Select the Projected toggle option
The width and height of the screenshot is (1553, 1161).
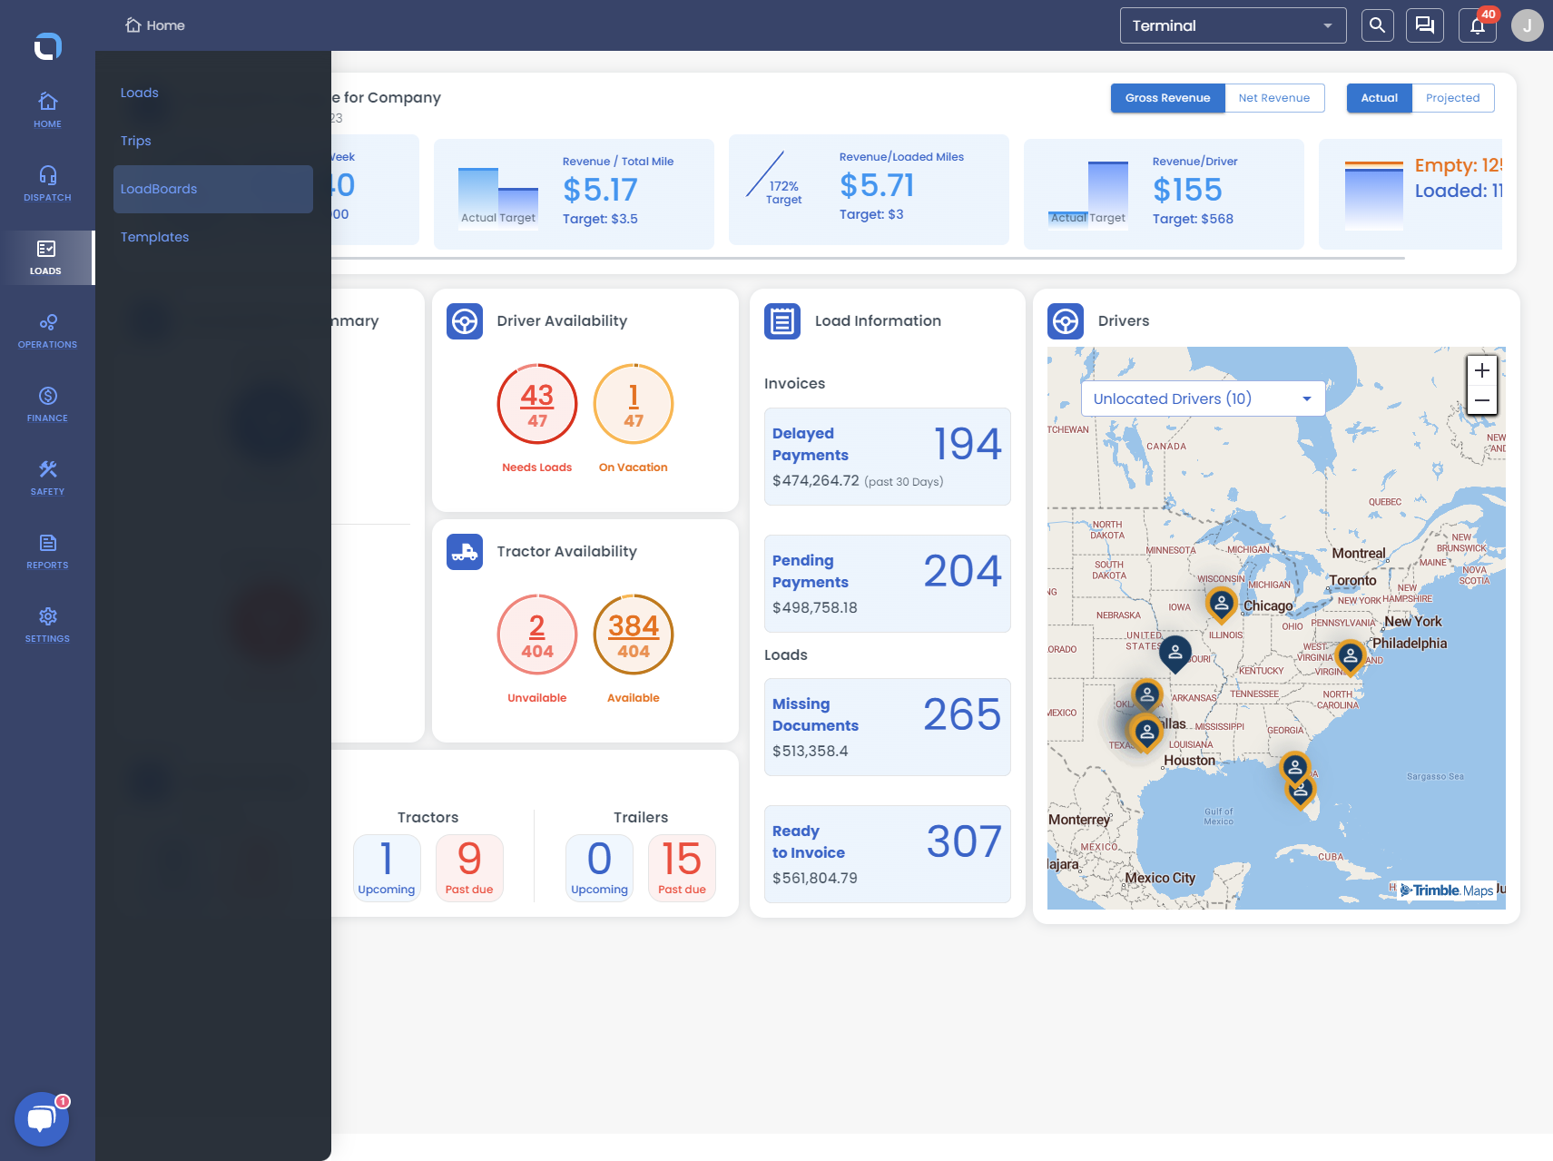click(1453, 98)
